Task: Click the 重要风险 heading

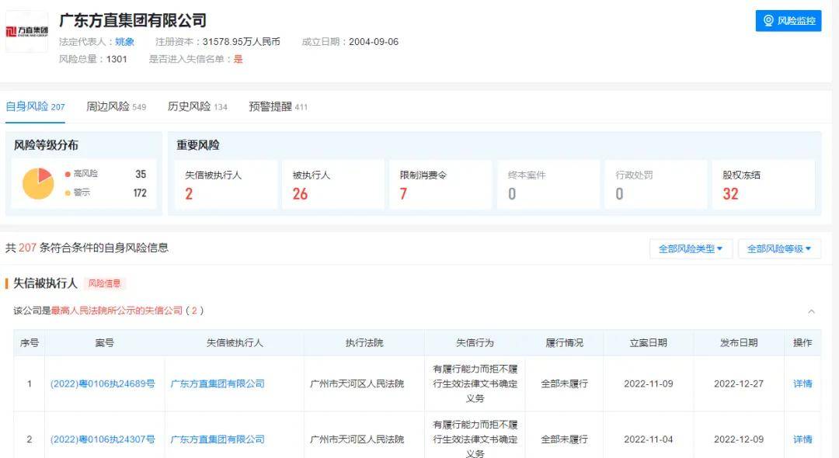Action: coord(198,145)
